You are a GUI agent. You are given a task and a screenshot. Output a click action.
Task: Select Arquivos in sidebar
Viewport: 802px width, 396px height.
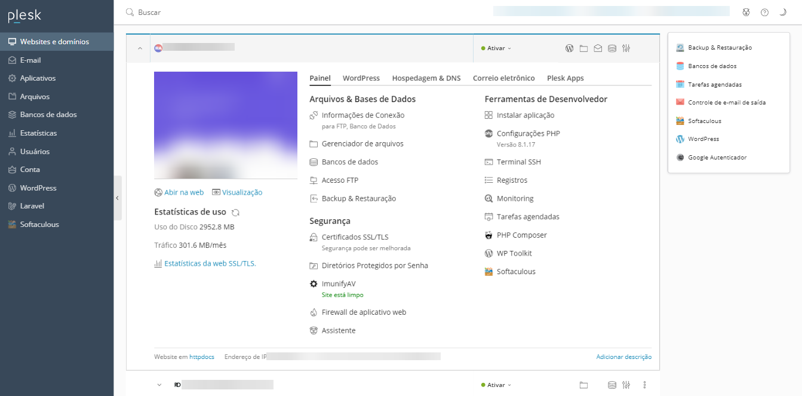pyautogui.click(x=57, y=96)
